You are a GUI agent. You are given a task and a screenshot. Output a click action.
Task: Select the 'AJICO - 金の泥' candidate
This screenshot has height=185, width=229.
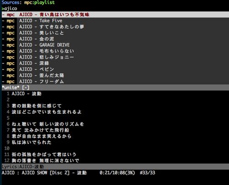[115, 39]
